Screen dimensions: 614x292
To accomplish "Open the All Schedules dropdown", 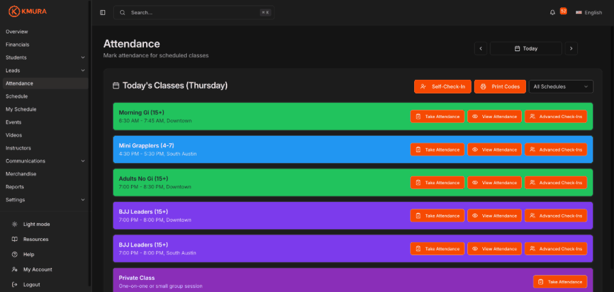I will pos(561,87).
